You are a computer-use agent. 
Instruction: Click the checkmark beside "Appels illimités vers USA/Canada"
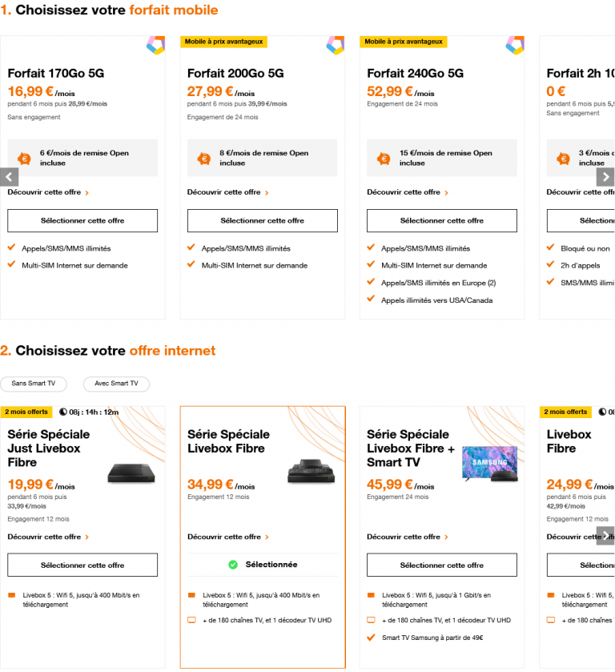point(372,300)
